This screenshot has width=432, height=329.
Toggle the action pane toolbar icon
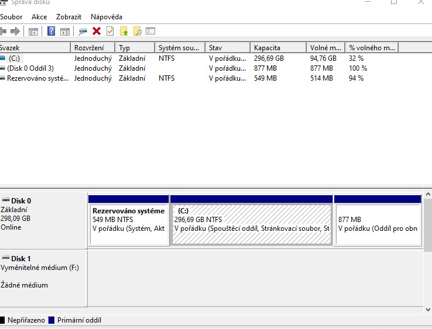pyautogui.click(x=65, y=32)
